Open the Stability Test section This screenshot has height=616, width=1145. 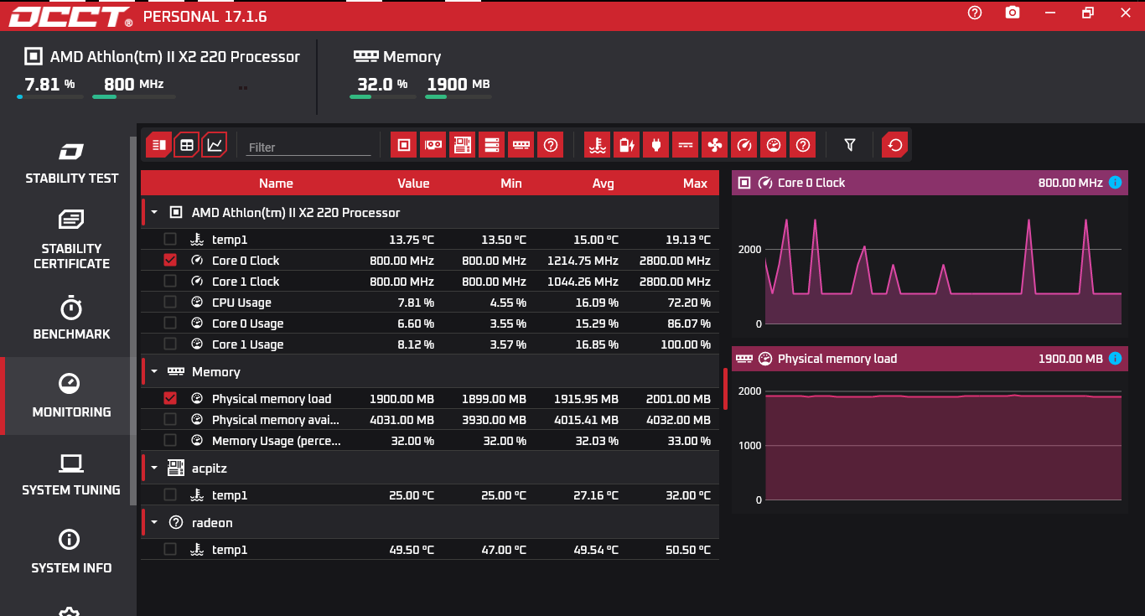[71, 163]
